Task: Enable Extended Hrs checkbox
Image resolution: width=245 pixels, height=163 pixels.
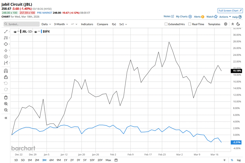Action: tap(166, 24)
